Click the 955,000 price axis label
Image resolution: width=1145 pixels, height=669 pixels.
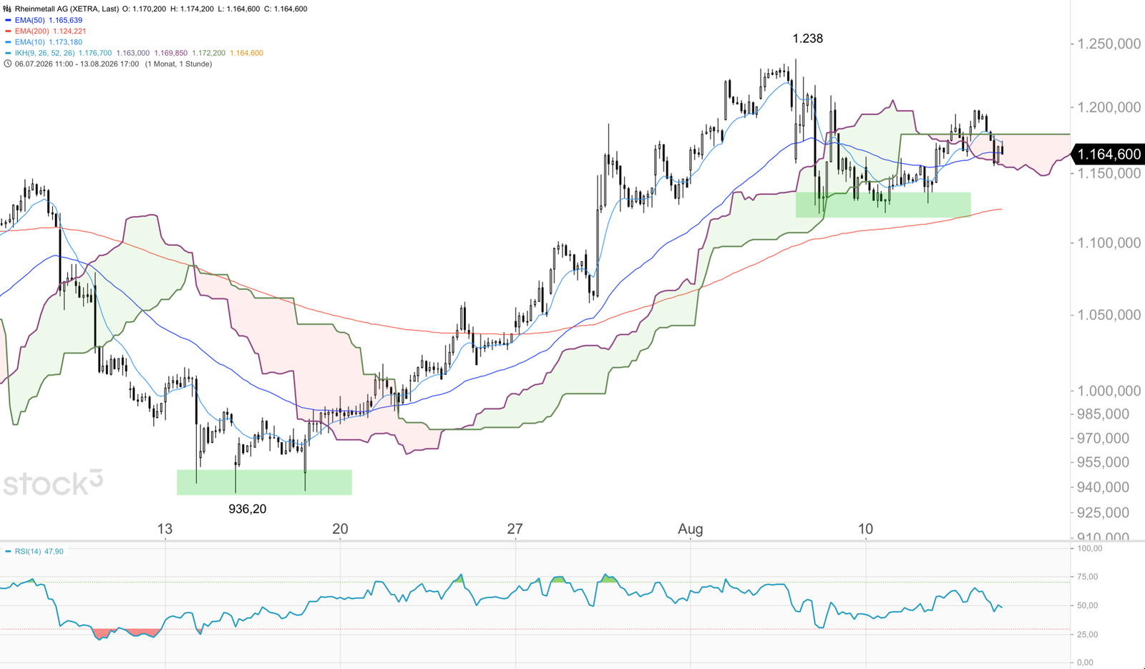click(1103, 462)
